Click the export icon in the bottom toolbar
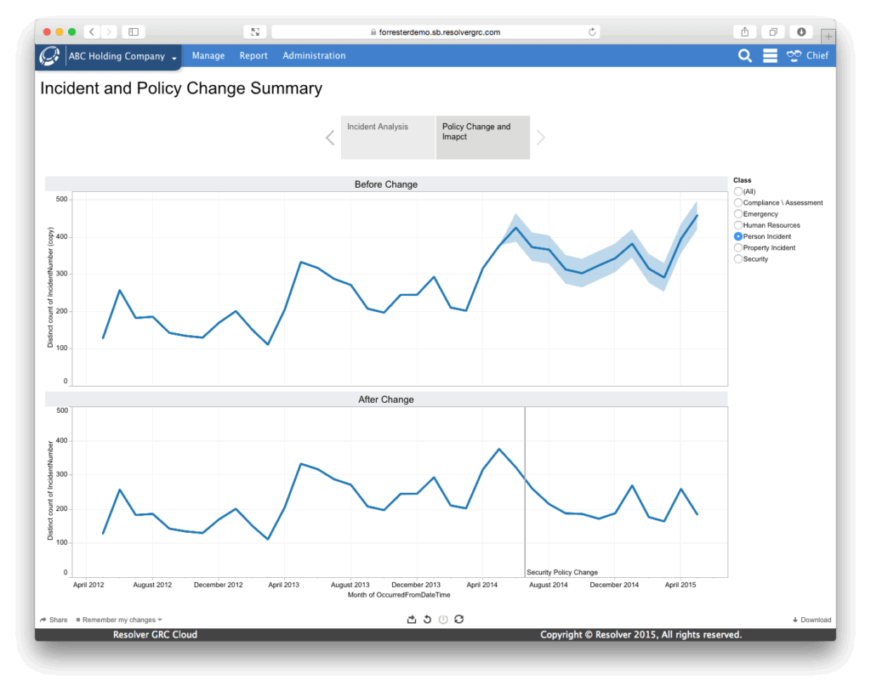The width and height of the screenshot is (871, 691). tap(412, 619)
